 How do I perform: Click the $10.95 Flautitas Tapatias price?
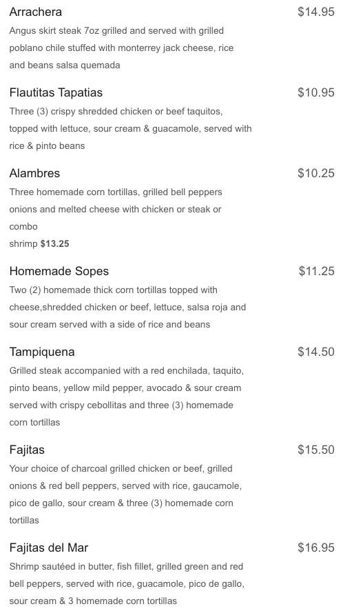pyautogui.click(x=316, y=92)
